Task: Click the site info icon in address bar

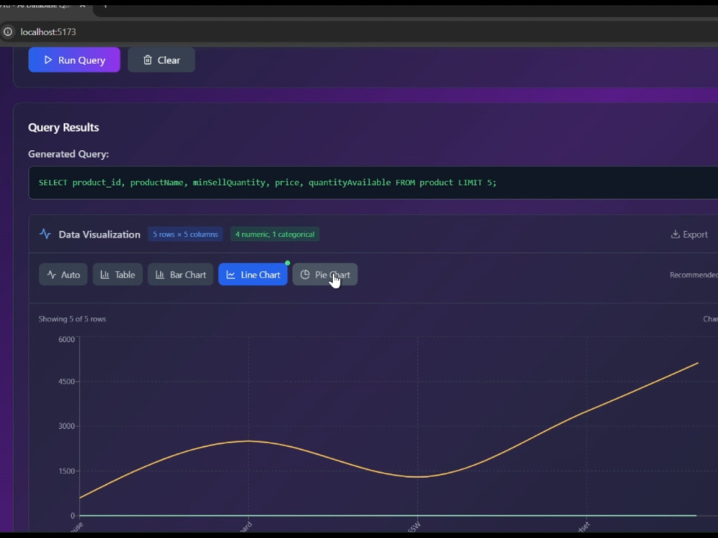Action: [x=8, y=32]
